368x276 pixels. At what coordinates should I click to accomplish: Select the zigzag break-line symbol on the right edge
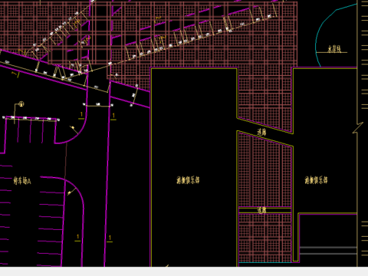(358, 128)
